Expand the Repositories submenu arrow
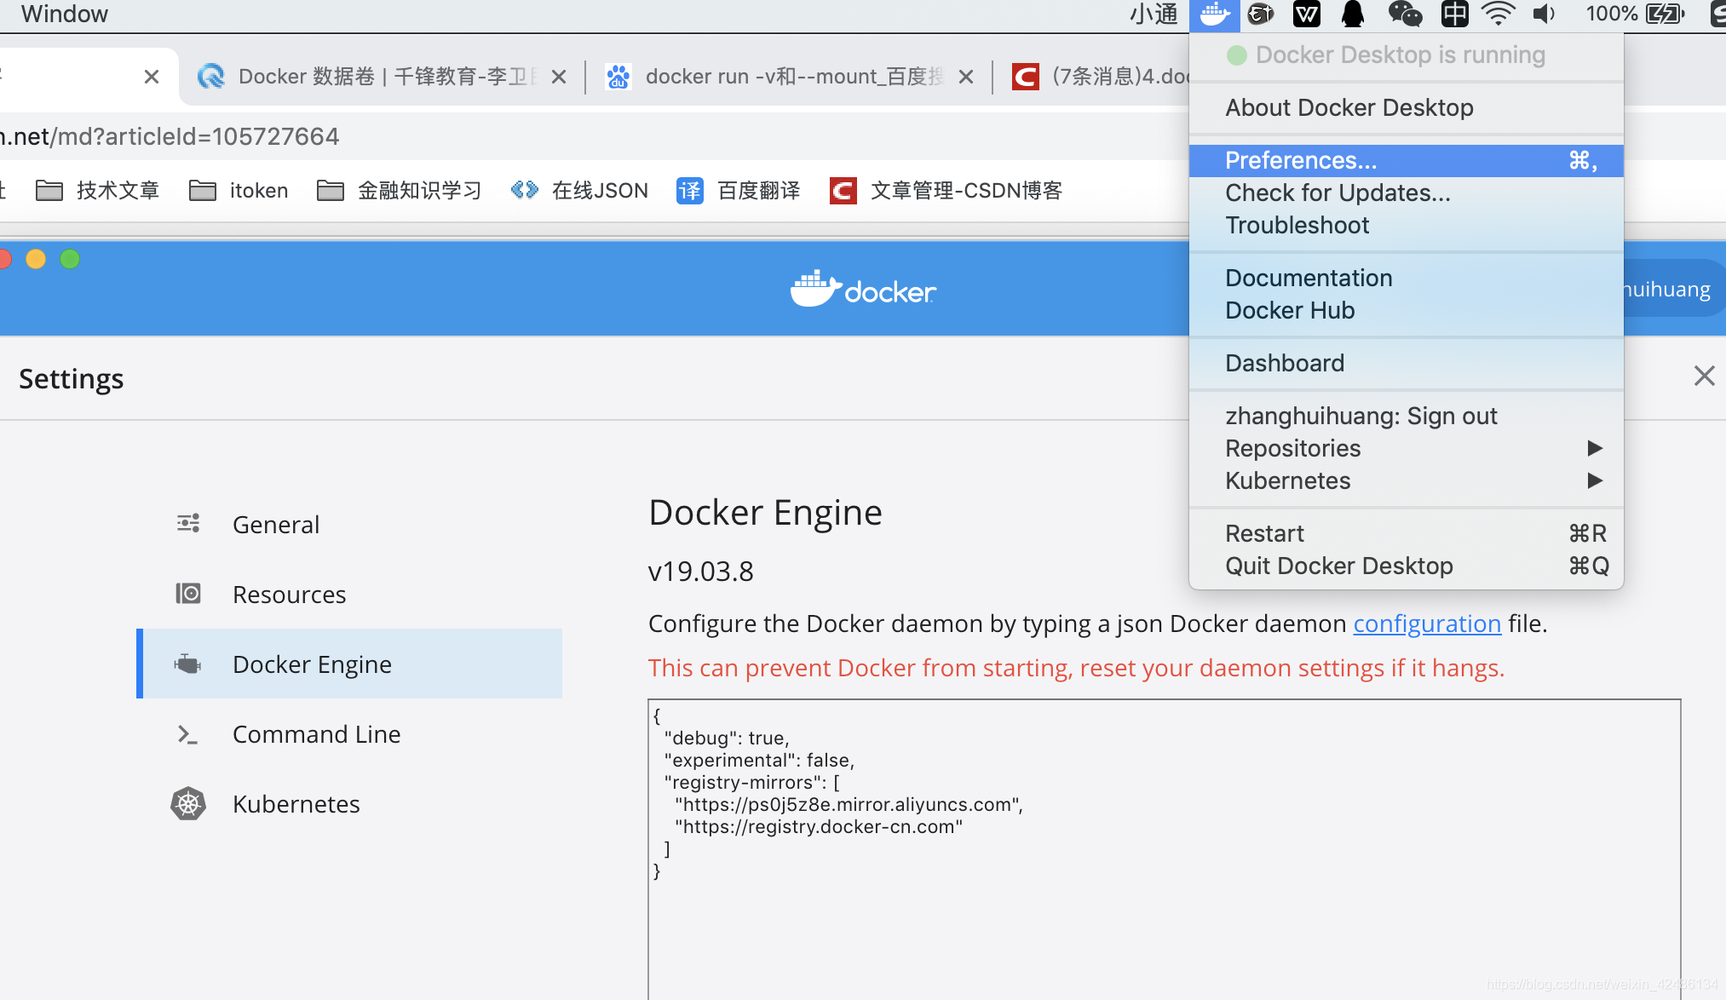 [1595, 448]
